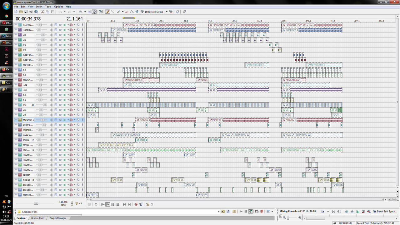Save the project with floppy icon
Image resolution: width=400 pixels, height=225 pixels.
point(26,12)
